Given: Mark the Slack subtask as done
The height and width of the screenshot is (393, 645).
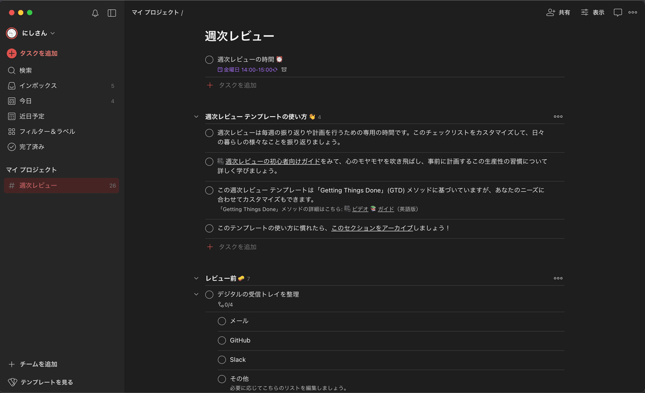Looking at the screenshot, I should tap(221, 360).
